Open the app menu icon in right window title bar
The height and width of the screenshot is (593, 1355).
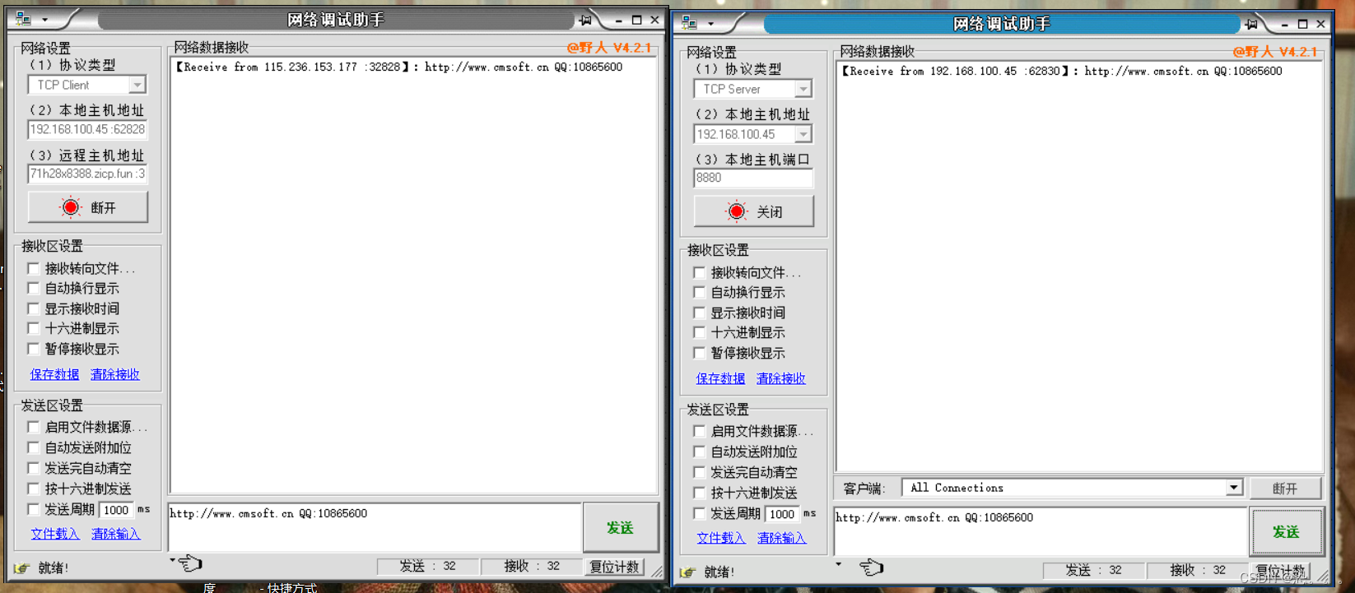click(689, 23)
